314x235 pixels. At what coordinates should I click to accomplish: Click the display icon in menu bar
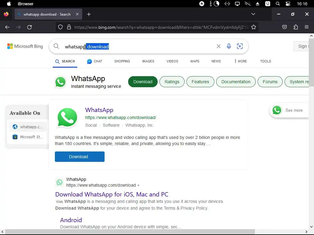[x=237, y=4]
